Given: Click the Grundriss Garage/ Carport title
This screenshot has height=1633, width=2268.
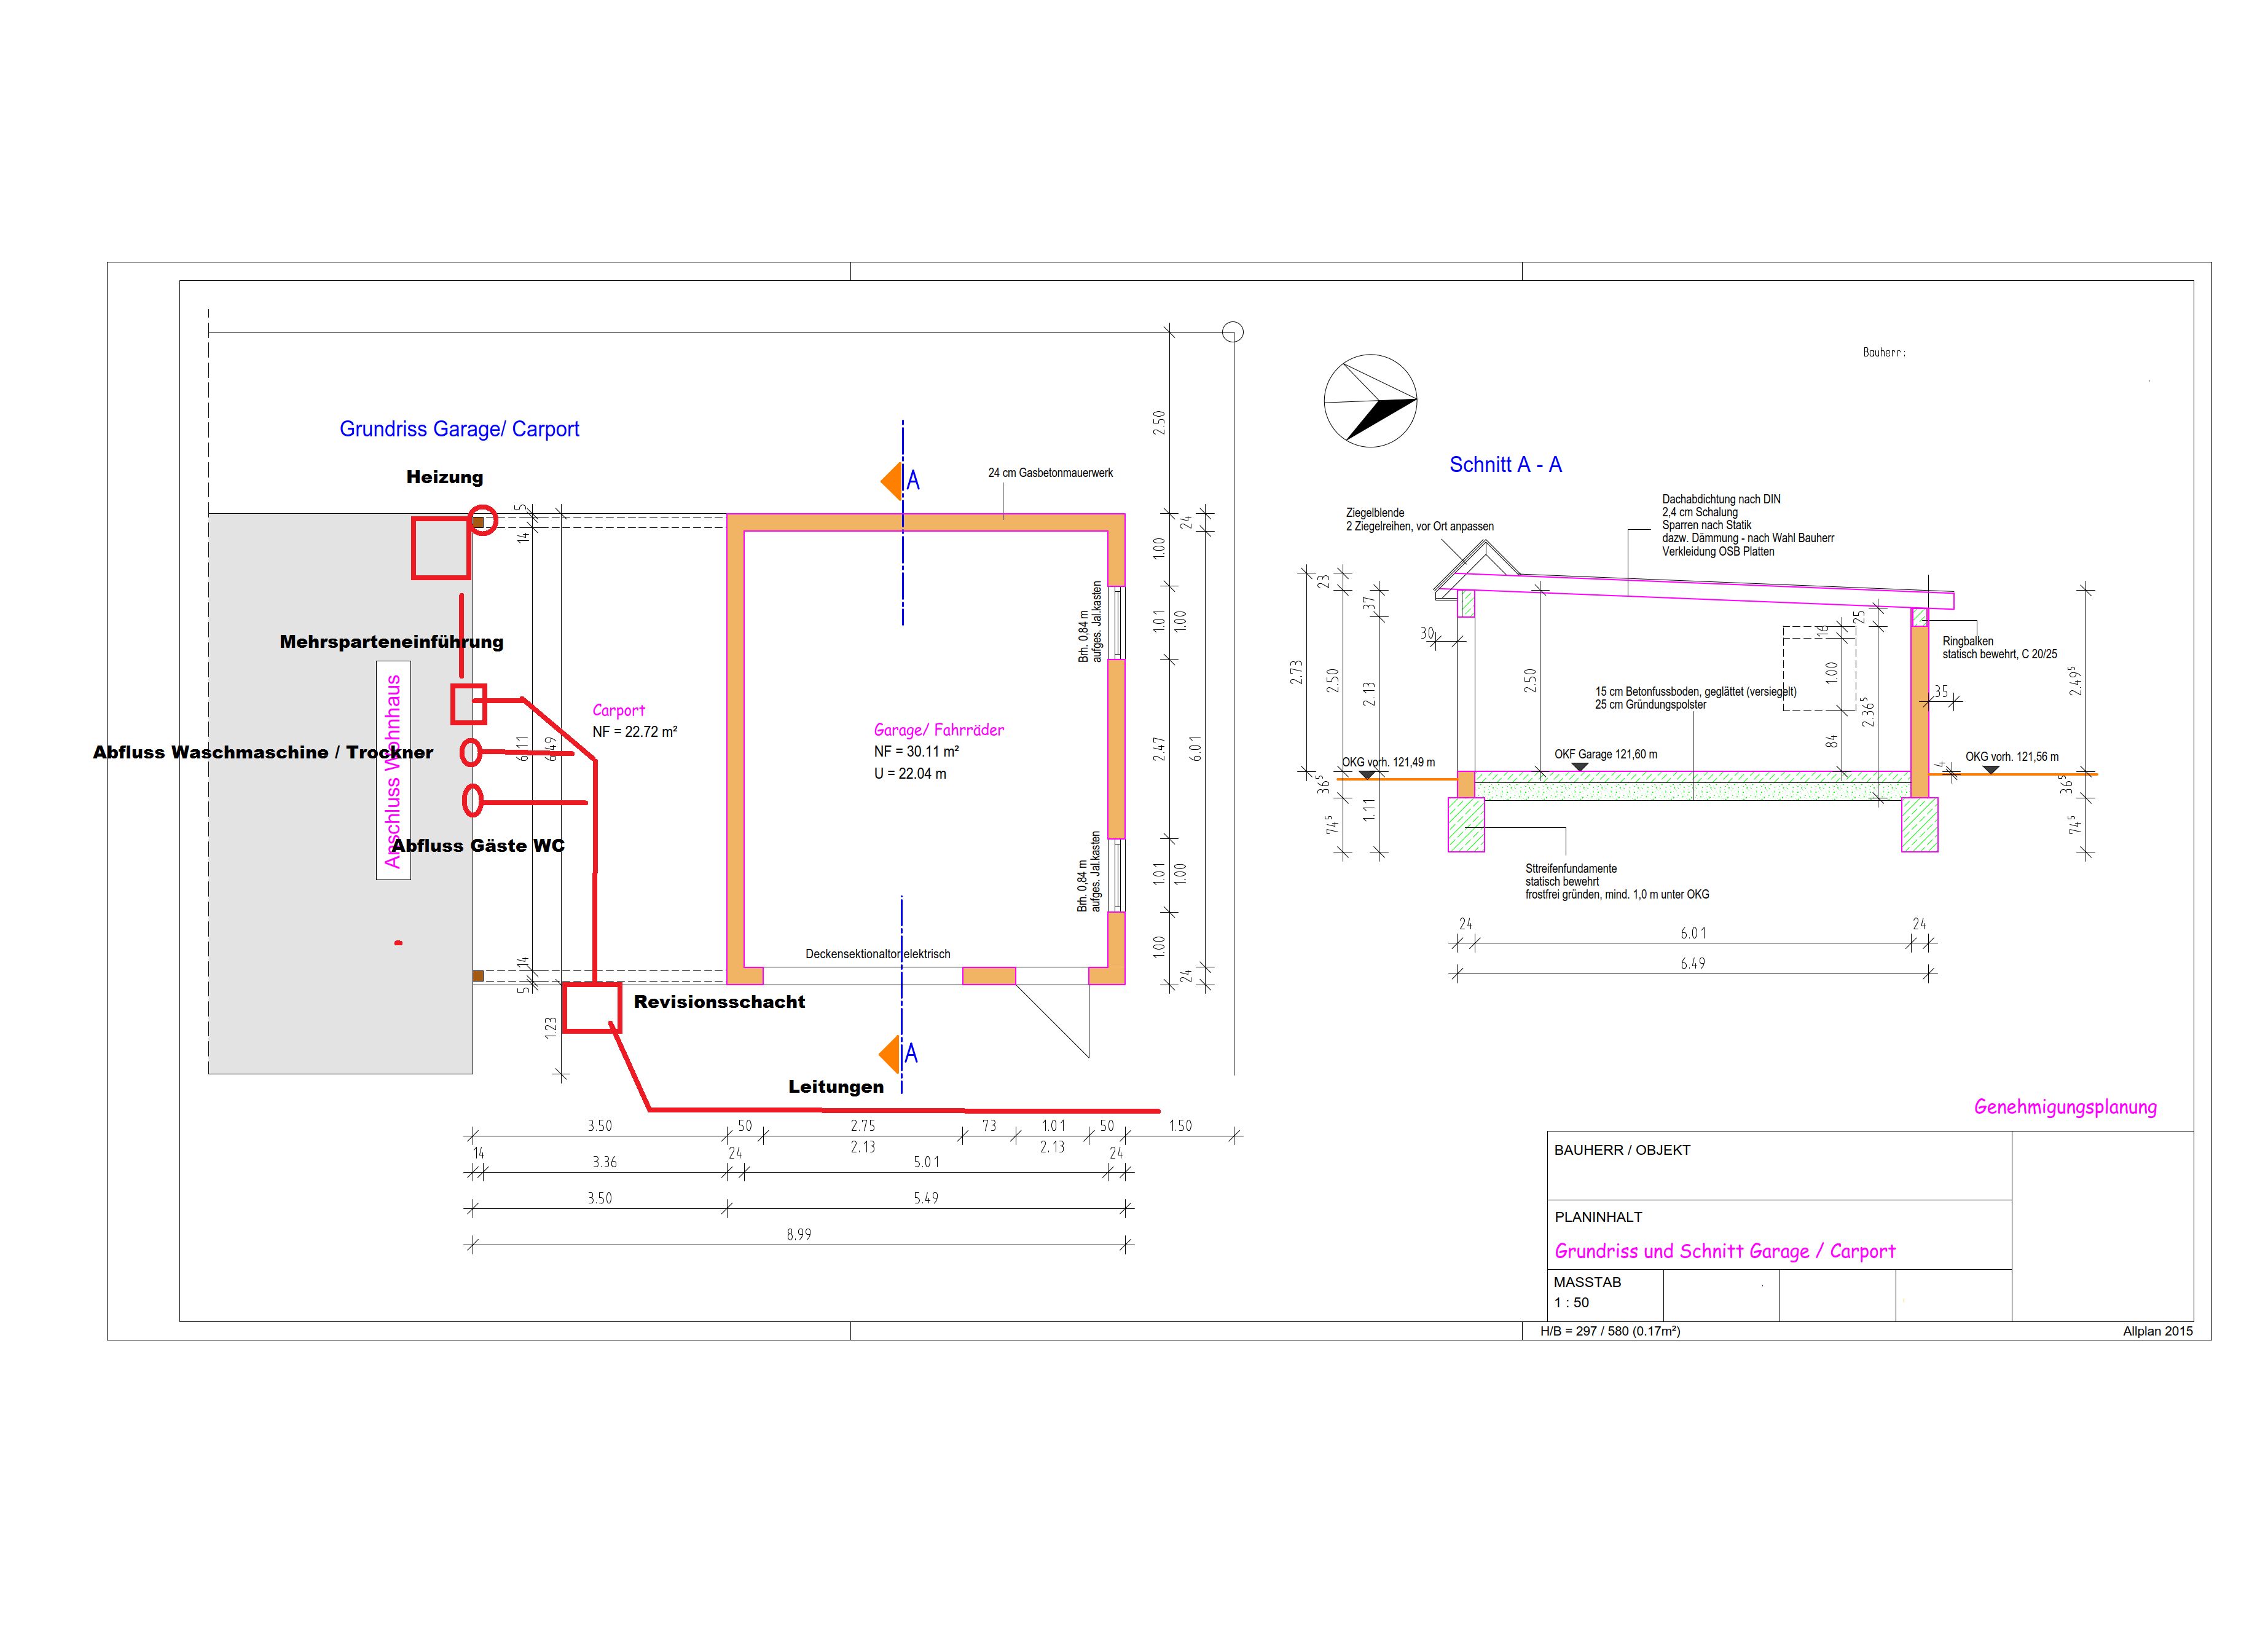Looking at the screenshot, I should click(x=459, y=429).
